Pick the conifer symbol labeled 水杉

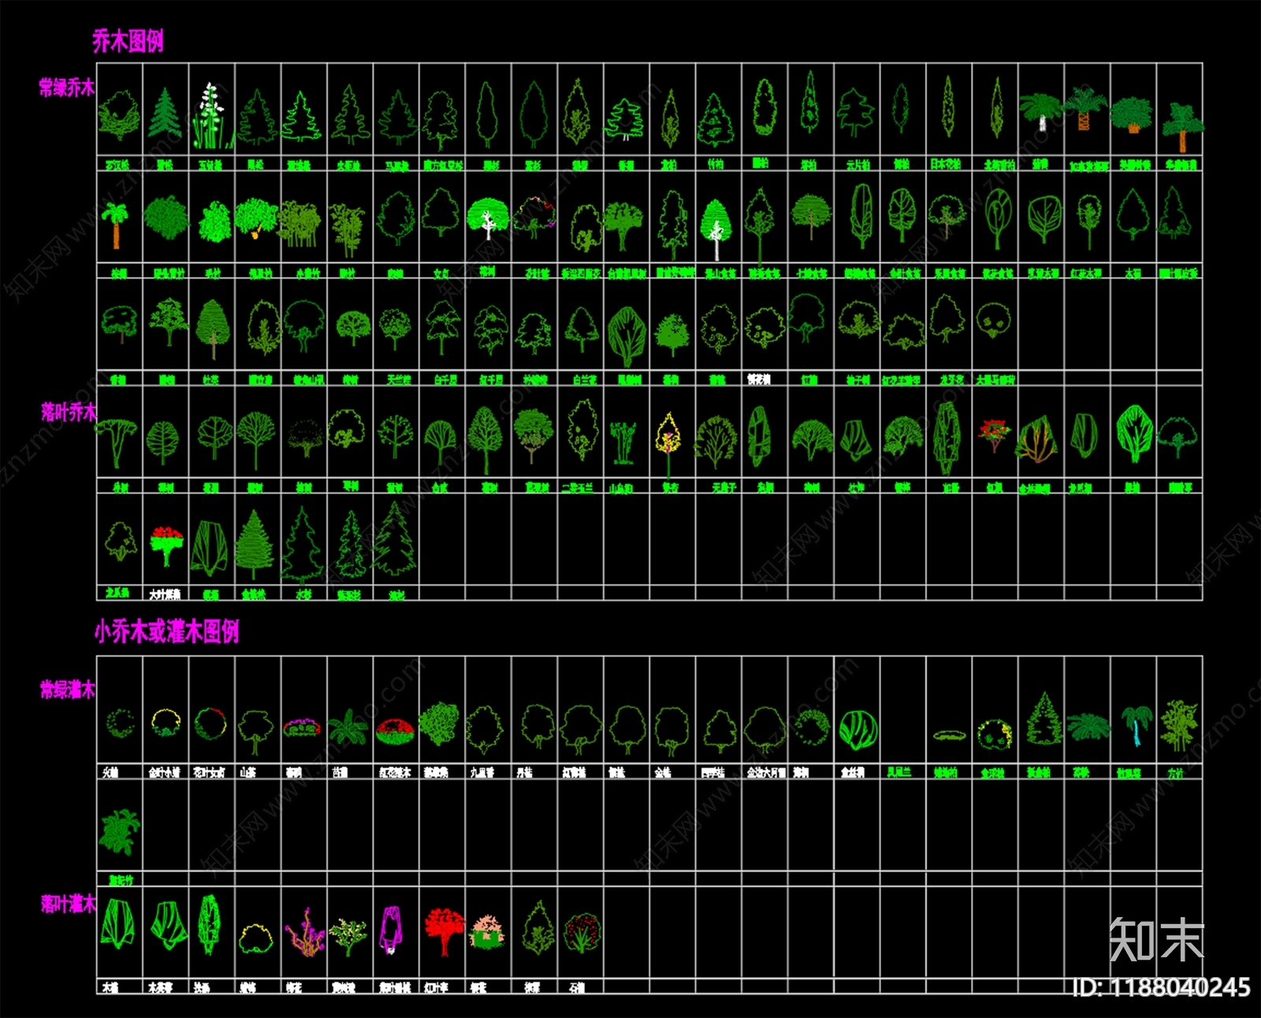click(x=303, y=544)
